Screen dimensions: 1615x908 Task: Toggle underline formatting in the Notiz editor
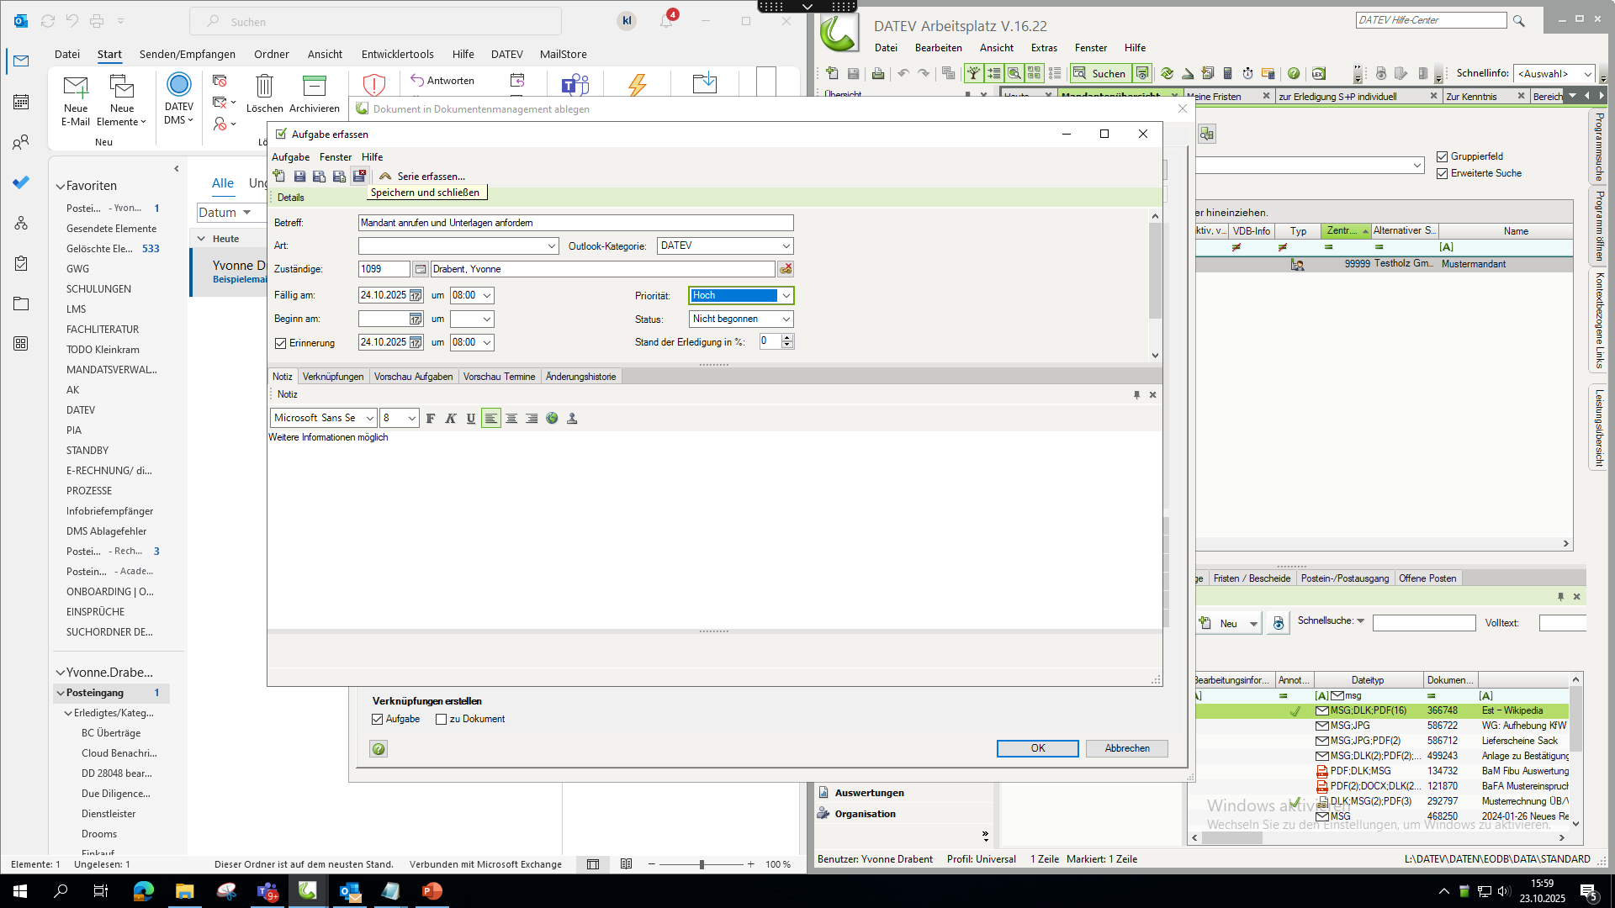[471, 418]
